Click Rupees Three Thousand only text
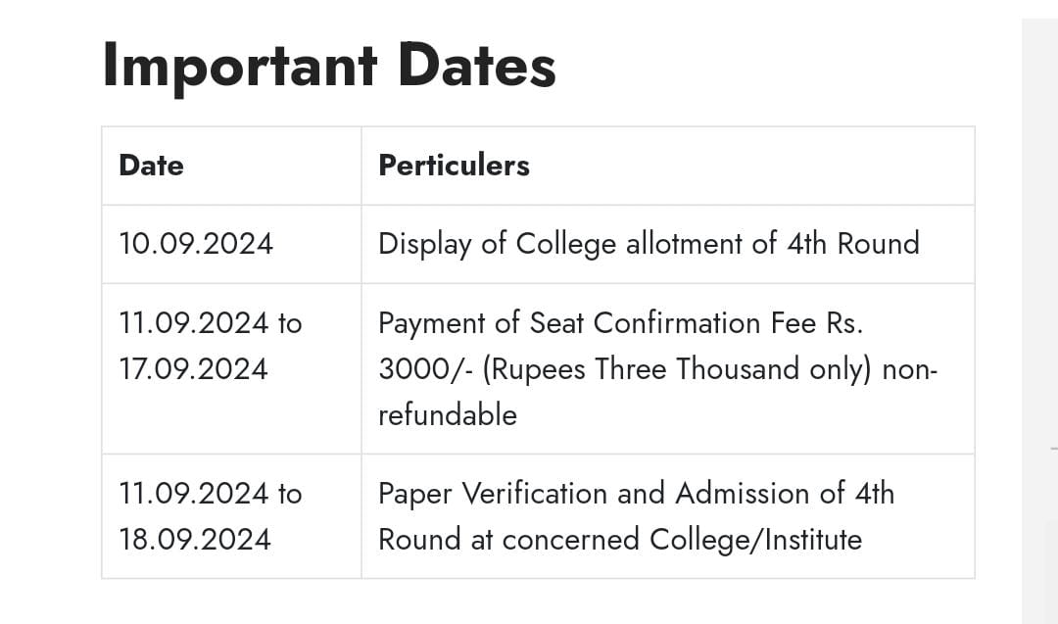This screenshot has width=1058, height=624. point(677,369)
